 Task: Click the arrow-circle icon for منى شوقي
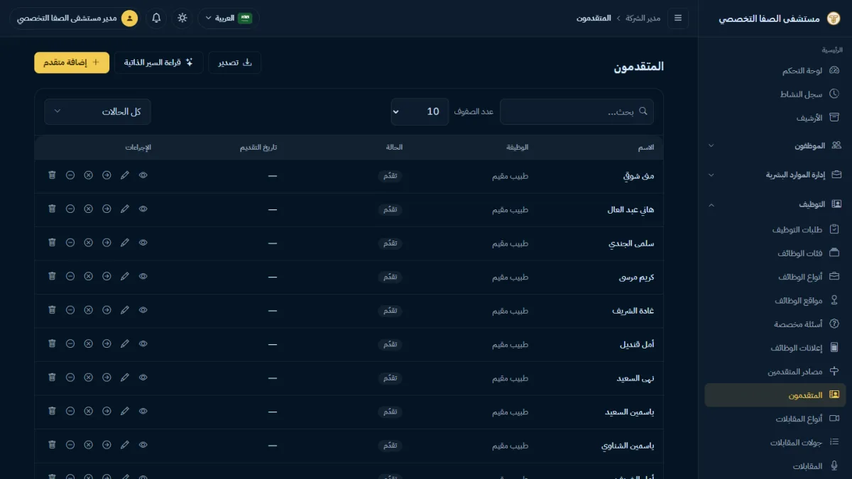click(106, 175)
